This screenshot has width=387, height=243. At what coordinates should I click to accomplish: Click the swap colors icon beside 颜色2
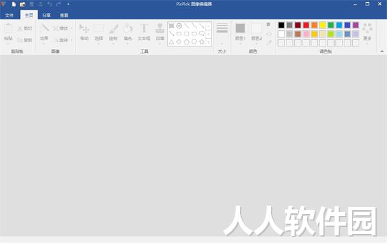pos(269,34)
